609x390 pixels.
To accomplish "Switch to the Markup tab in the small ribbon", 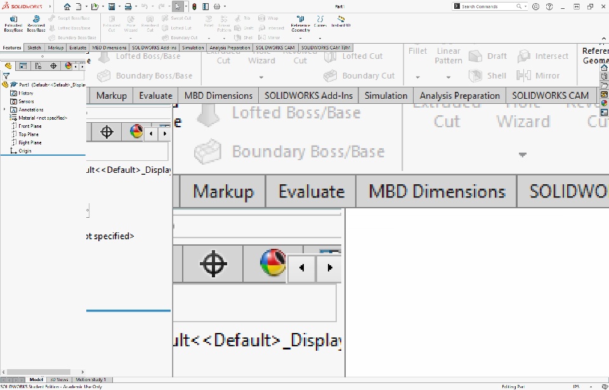I will point(56,47).
